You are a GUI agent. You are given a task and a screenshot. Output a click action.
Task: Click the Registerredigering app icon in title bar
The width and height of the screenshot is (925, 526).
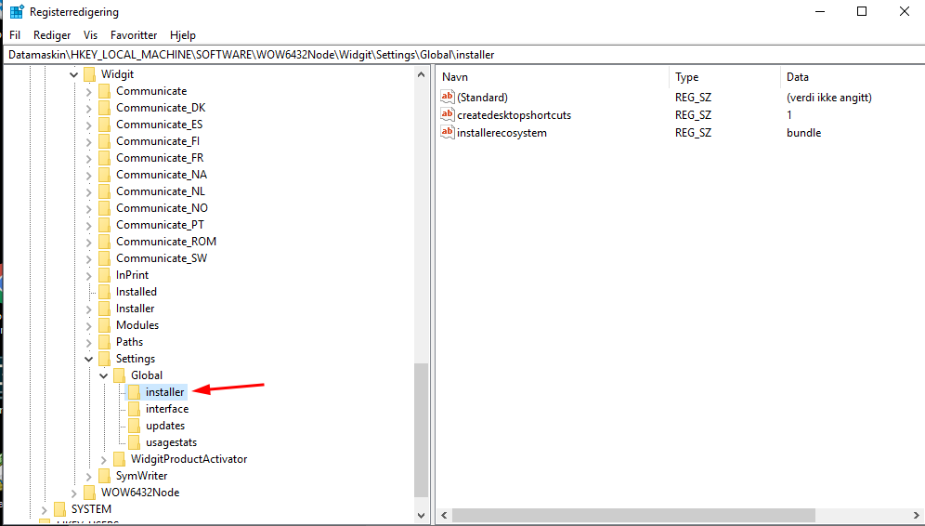tap(17, 11)
